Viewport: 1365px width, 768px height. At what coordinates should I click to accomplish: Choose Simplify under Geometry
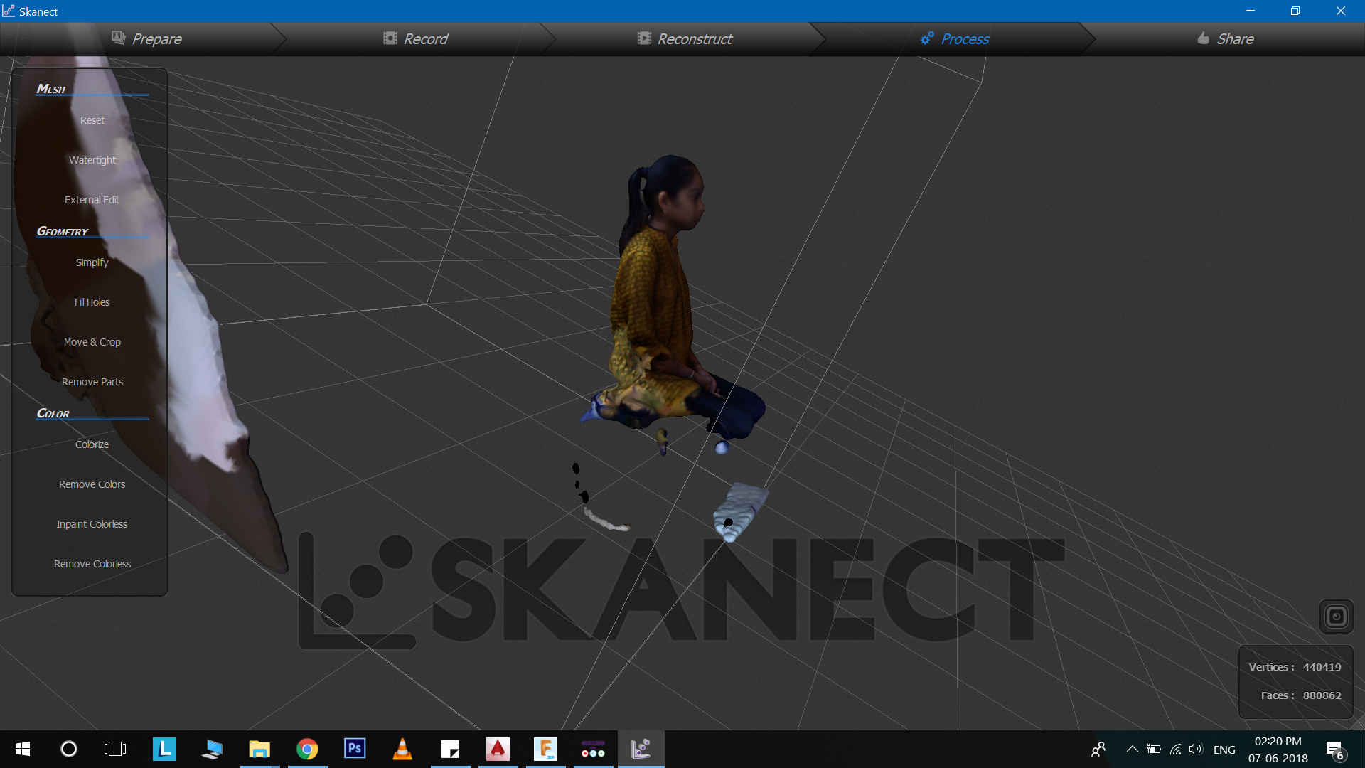tap(92, 262)
